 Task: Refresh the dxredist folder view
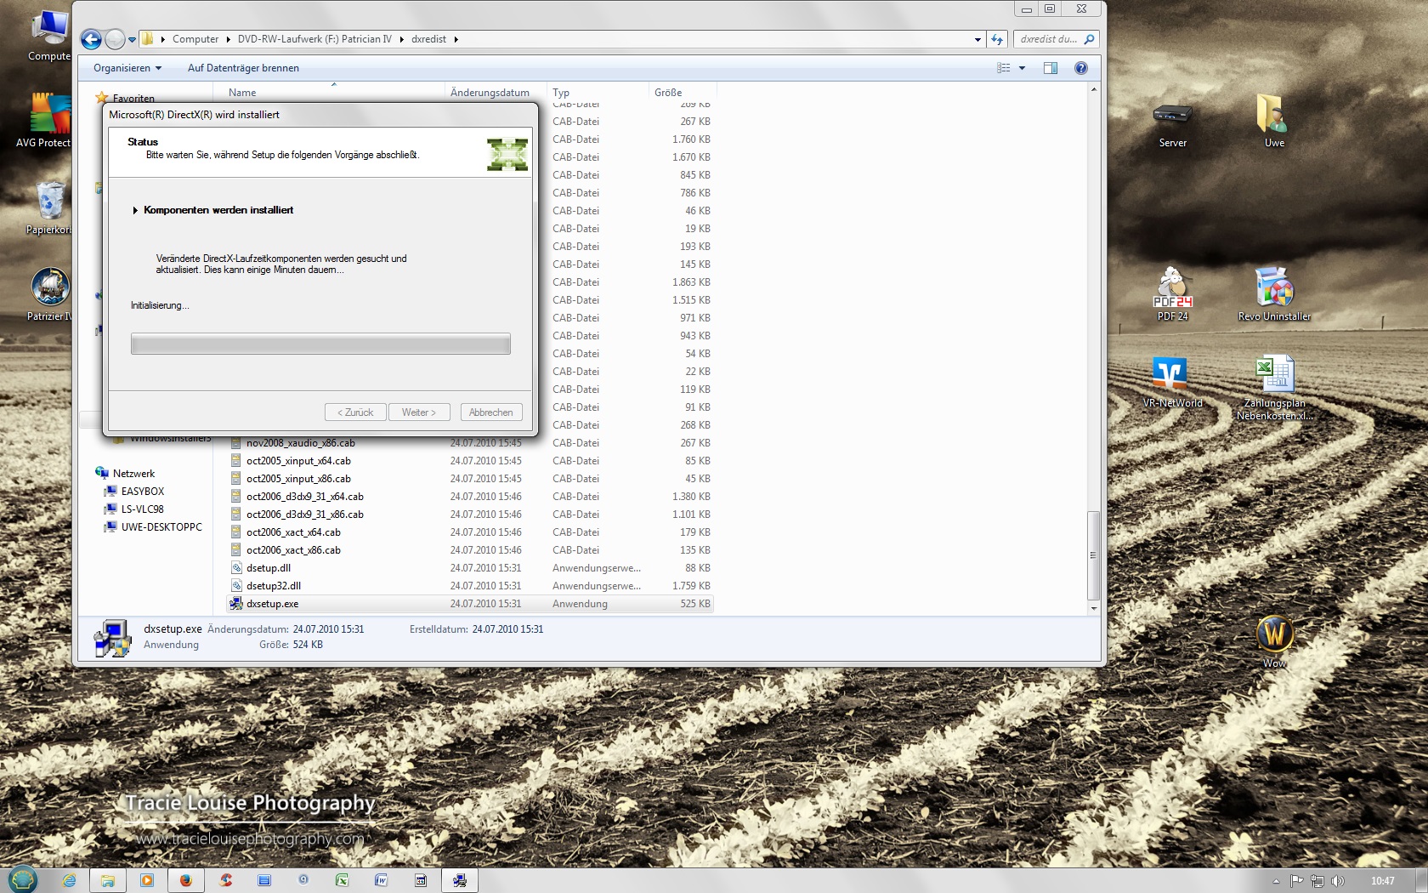pyautogui.click(x=997, y=39)
